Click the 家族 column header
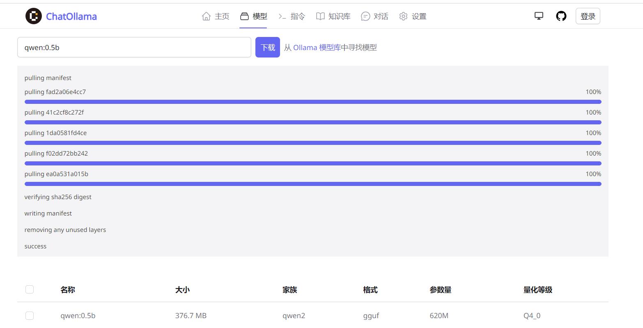Image resolution: width=643 pixels, height=328 pixels. (290, 290)
